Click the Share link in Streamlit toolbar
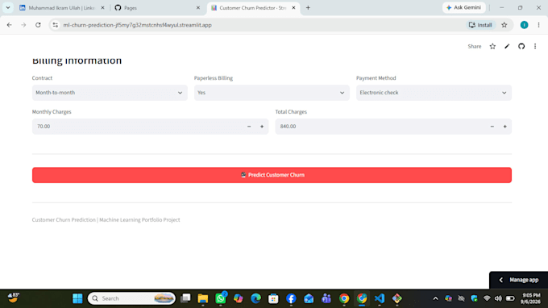This screenshot has width=548, height=308. 474,46
